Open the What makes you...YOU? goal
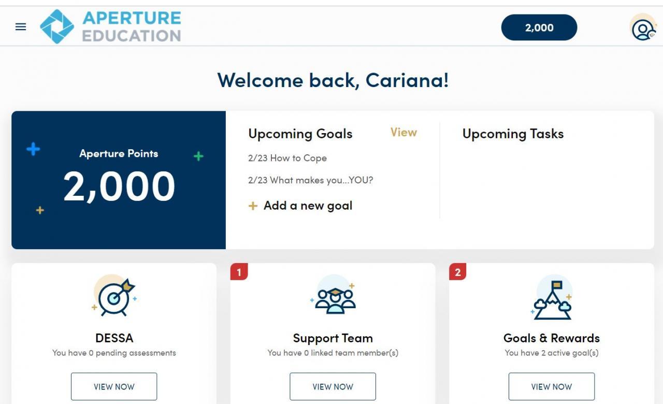 [311, 180]
